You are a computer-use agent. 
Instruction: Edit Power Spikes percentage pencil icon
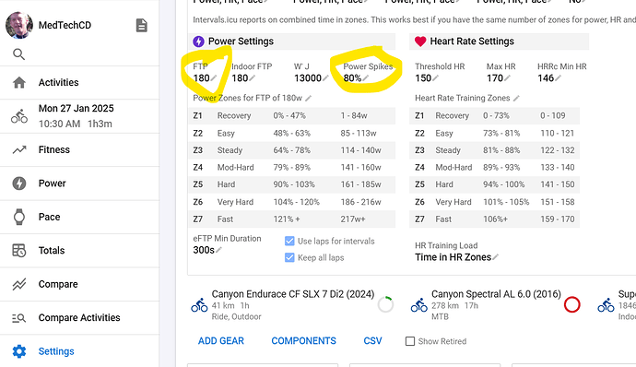click(365, 78)
